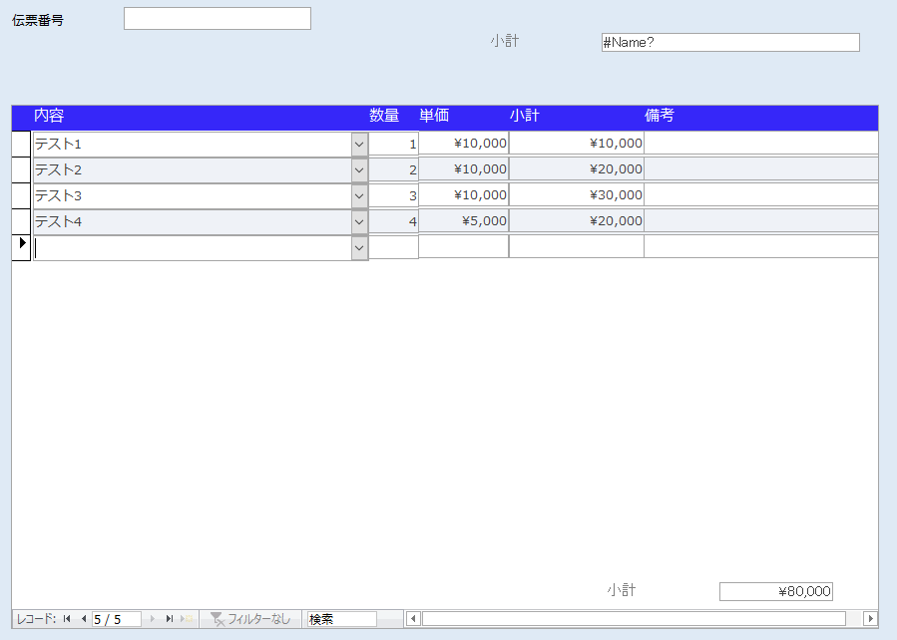Select the record selector for テスト1 row

pyautogui.click(x=21, y=144)
